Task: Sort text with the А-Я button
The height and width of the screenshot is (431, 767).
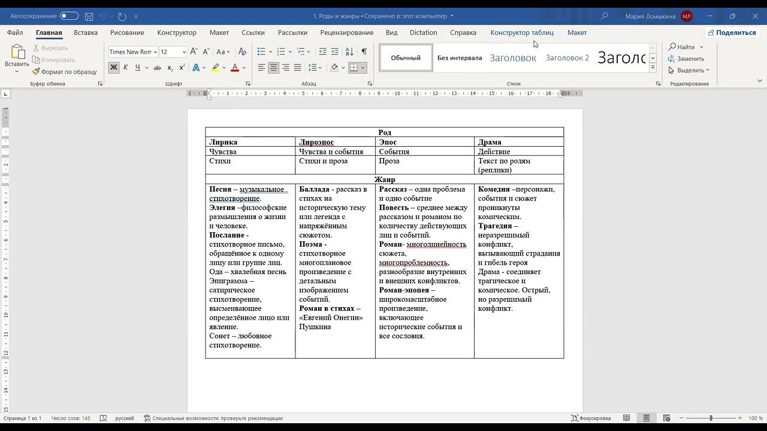Action: click(x=349, y=52)
